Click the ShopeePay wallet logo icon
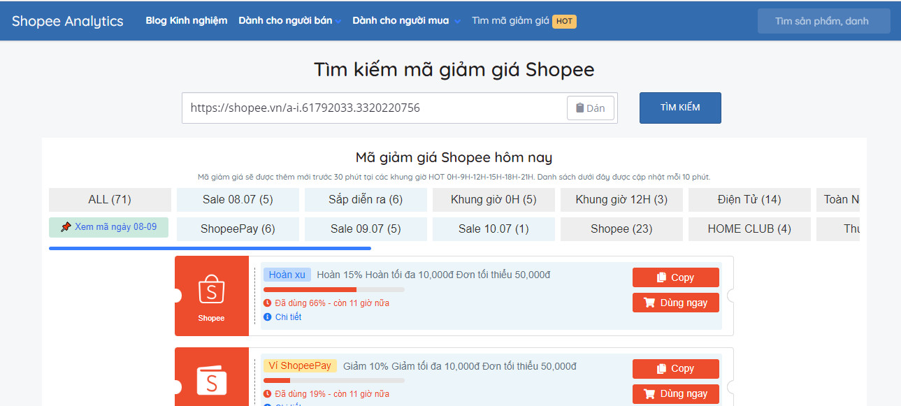The height and width of the screenshot is (406, 901). pyautogui.click(x=211, y=381)
